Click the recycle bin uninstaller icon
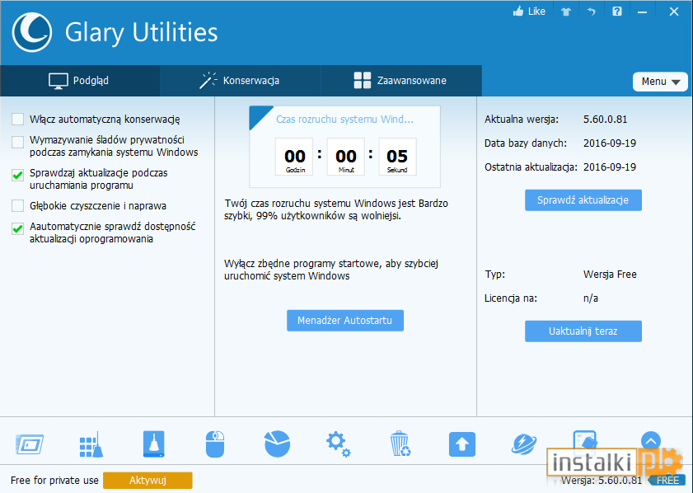 point(400,444)
